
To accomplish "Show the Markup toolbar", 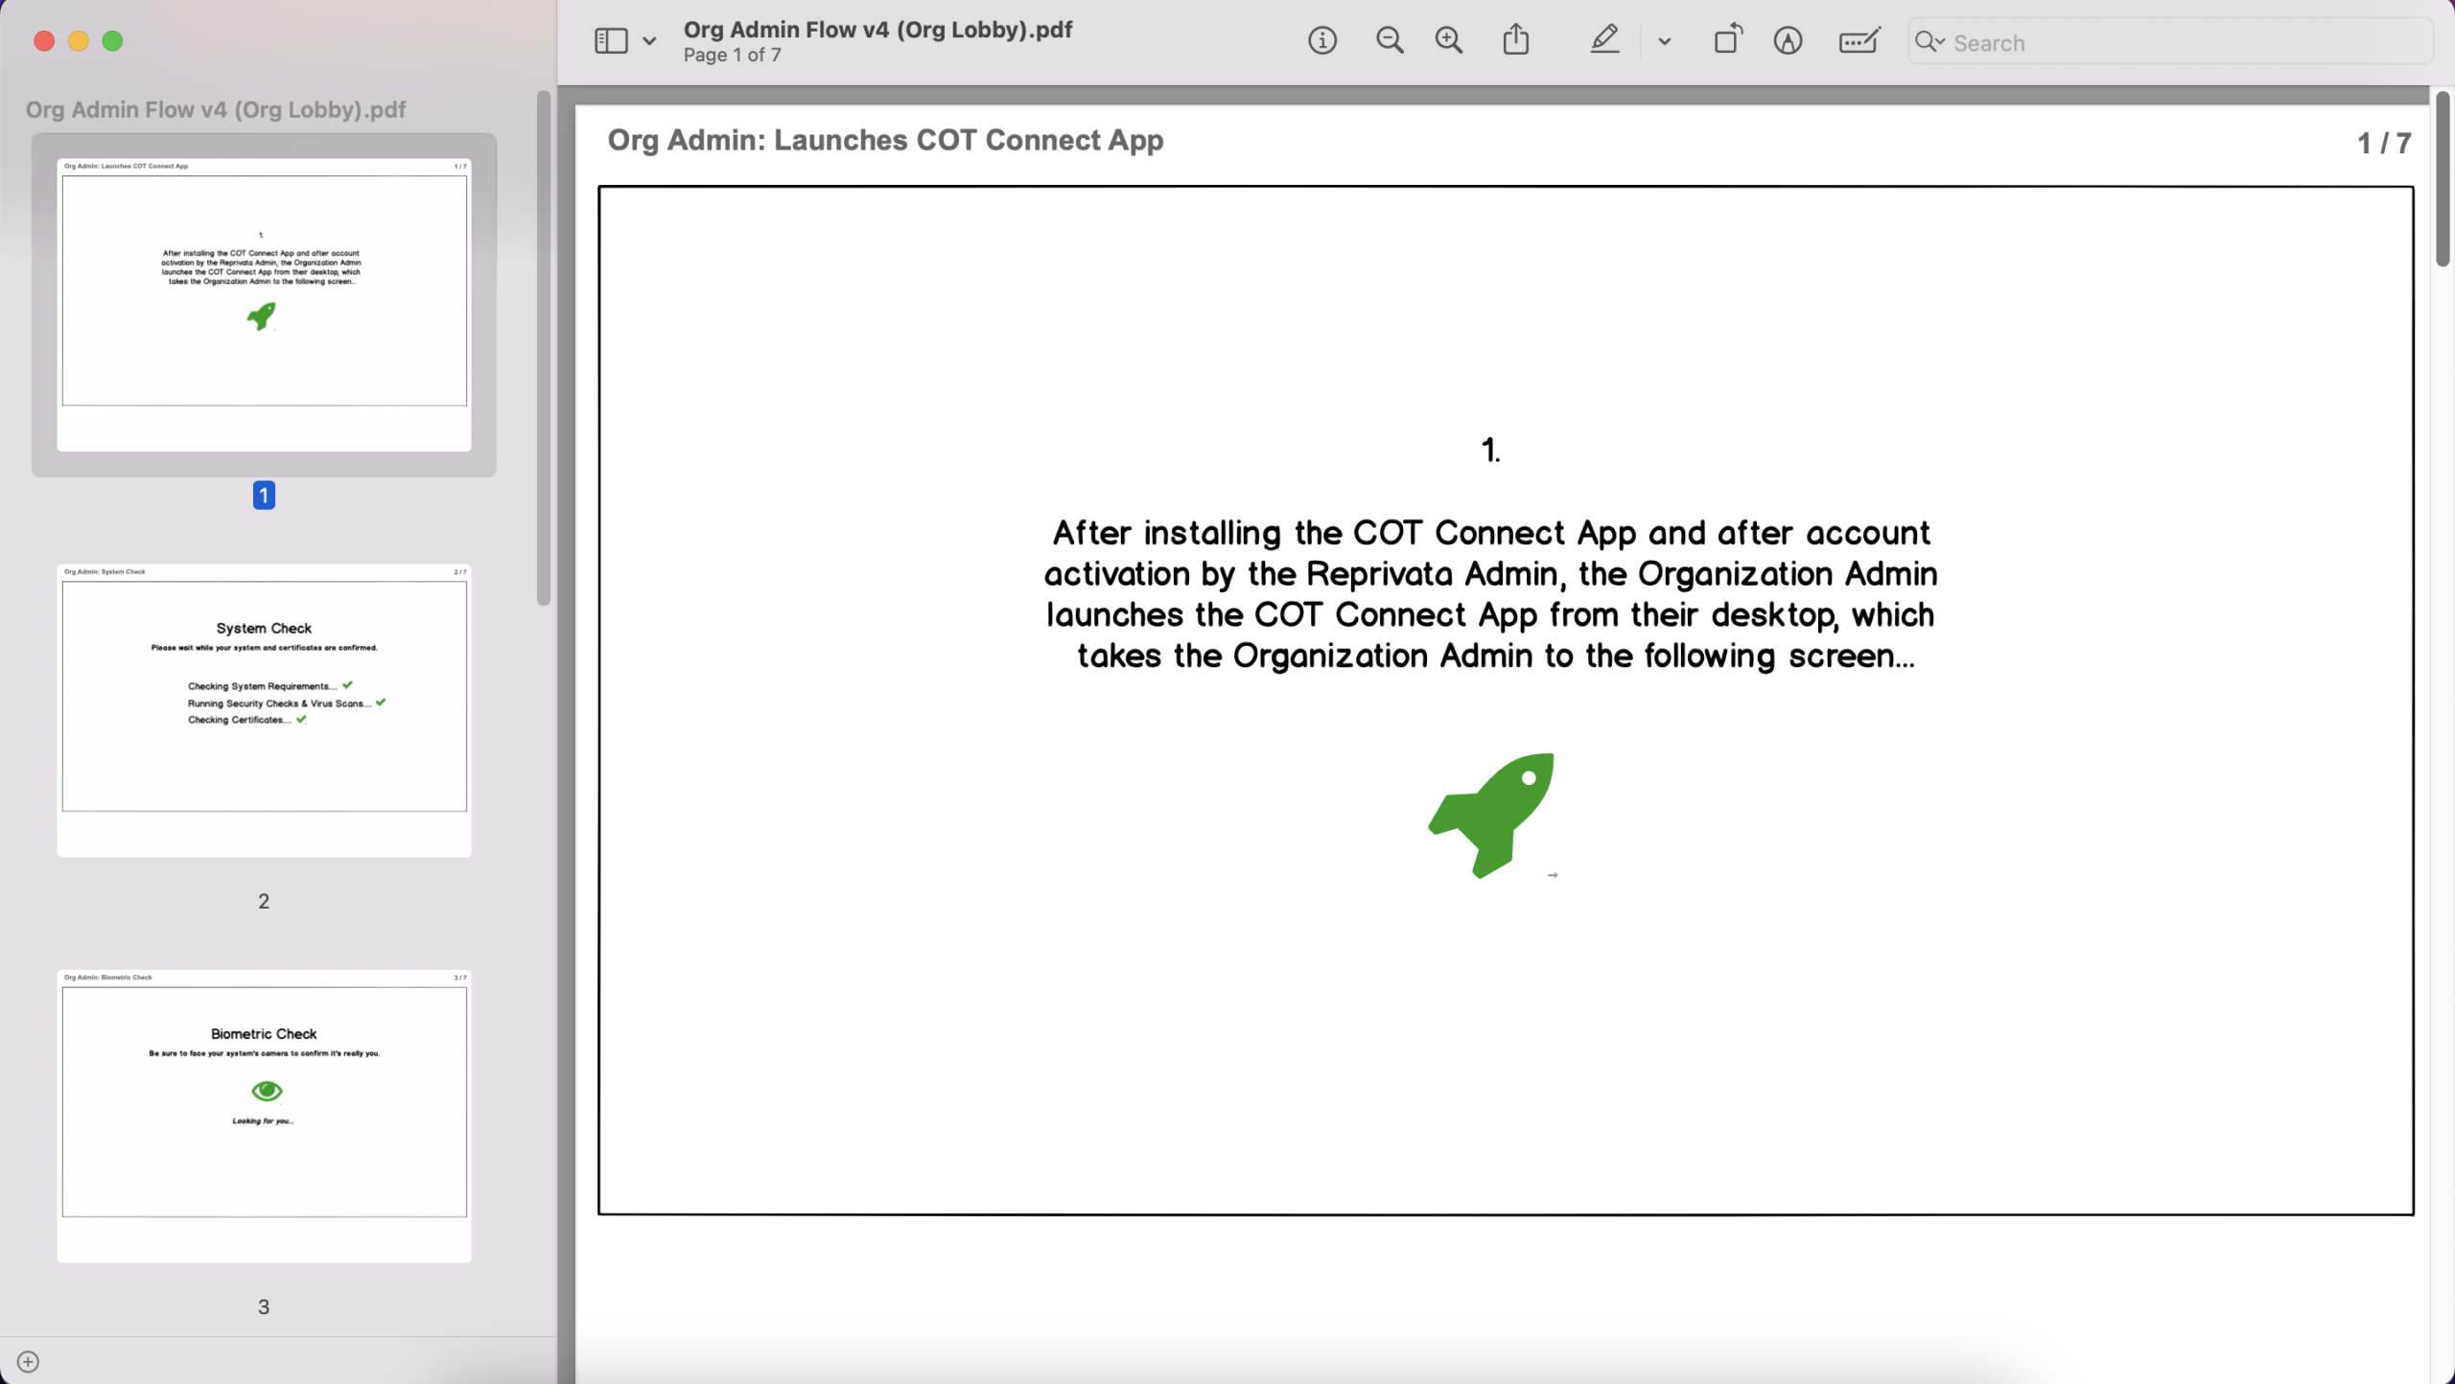I will [x=1788, y=41].
